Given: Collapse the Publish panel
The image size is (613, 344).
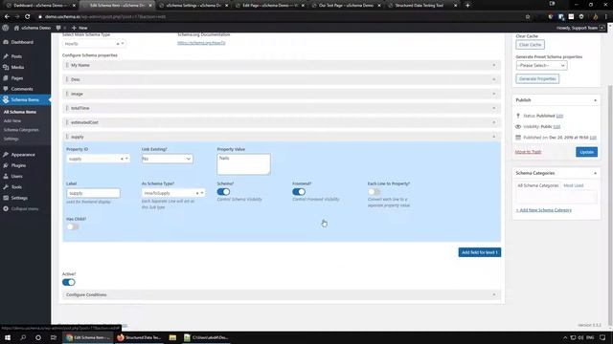Looking at the screenshot, I should tap(595, 100).
